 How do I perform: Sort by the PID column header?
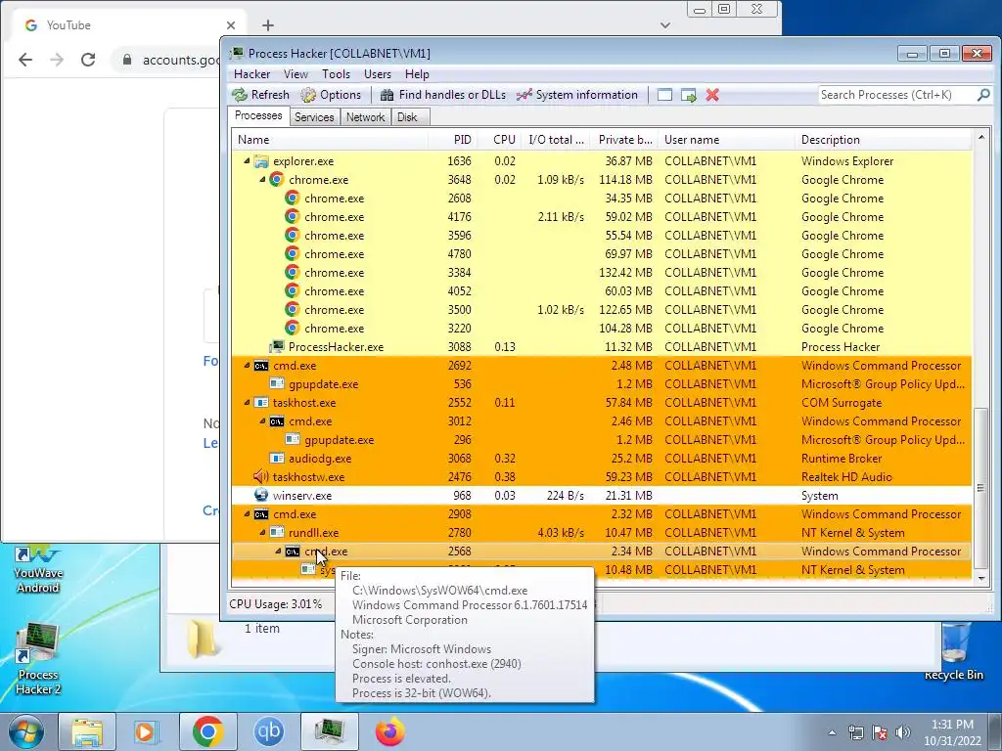(454, 139)
